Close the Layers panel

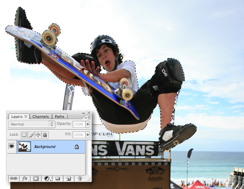point(89,113)
